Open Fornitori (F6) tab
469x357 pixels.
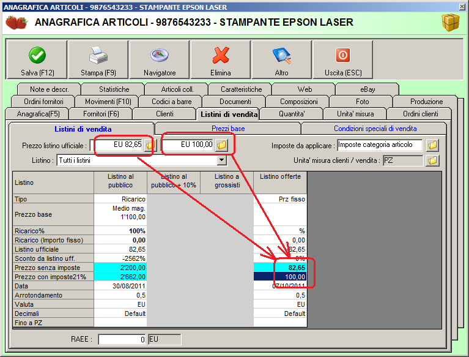coord(101,114)
